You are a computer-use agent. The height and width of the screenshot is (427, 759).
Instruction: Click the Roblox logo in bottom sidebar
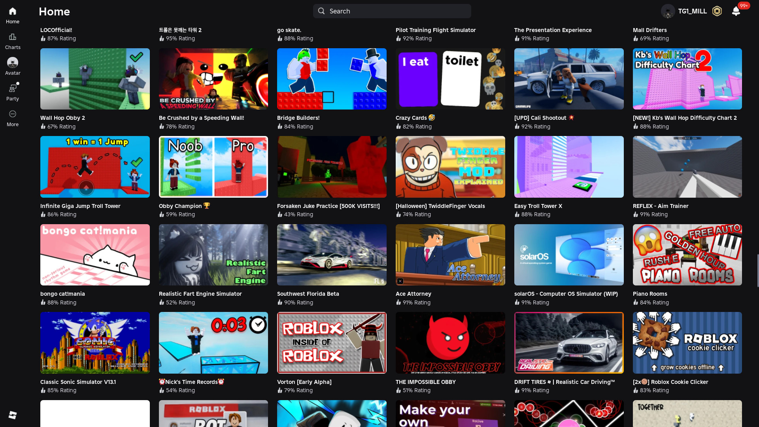pyautogui.click(x=13, y=415)
